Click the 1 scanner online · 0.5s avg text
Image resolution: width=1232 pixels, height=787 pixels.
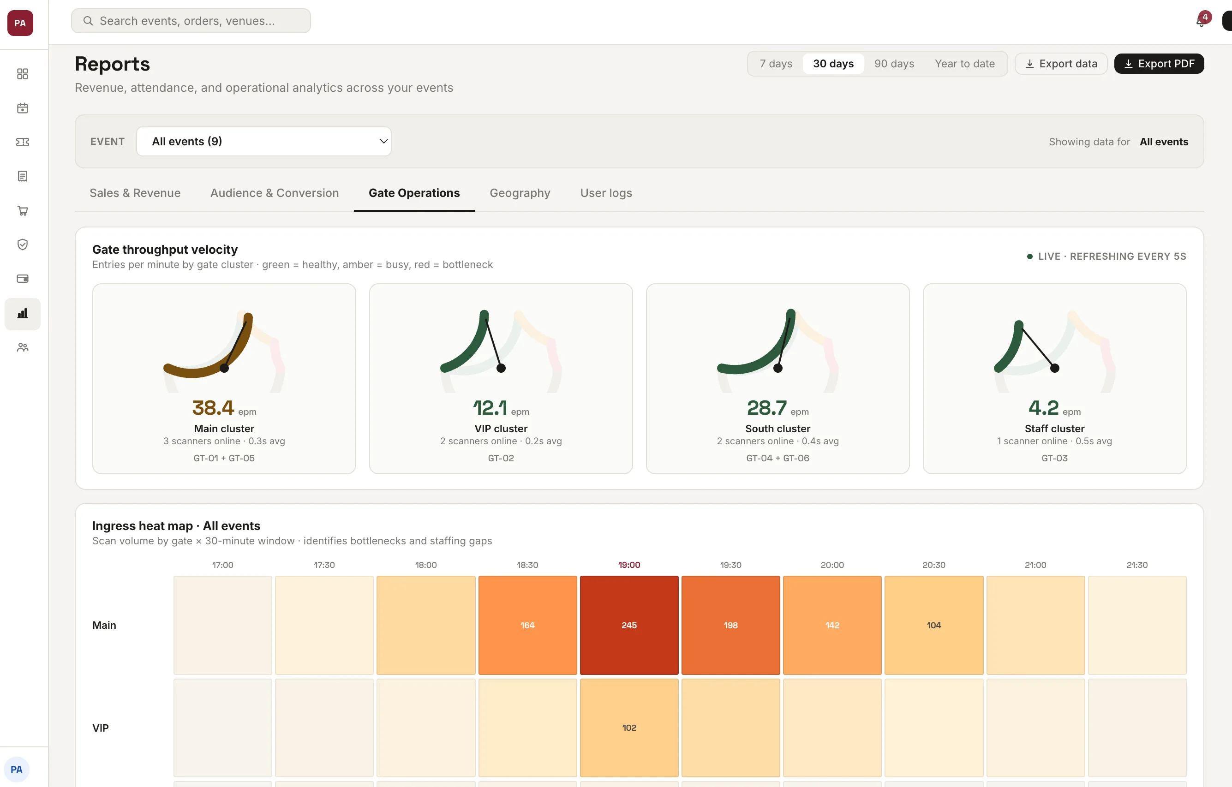[x=1054, y=441]
